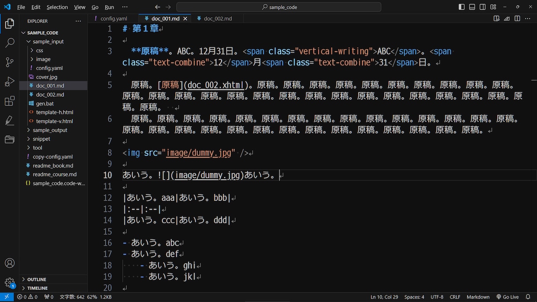Viewport: 537px width, 302px height.
Task: Change Markdown language mode
Action: point(478,297)
